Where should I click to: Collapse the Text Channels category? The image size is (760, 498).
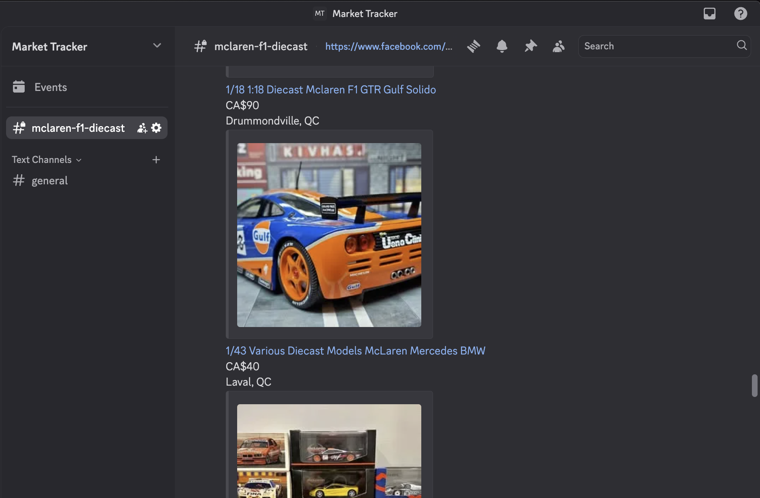click(47, 160)
